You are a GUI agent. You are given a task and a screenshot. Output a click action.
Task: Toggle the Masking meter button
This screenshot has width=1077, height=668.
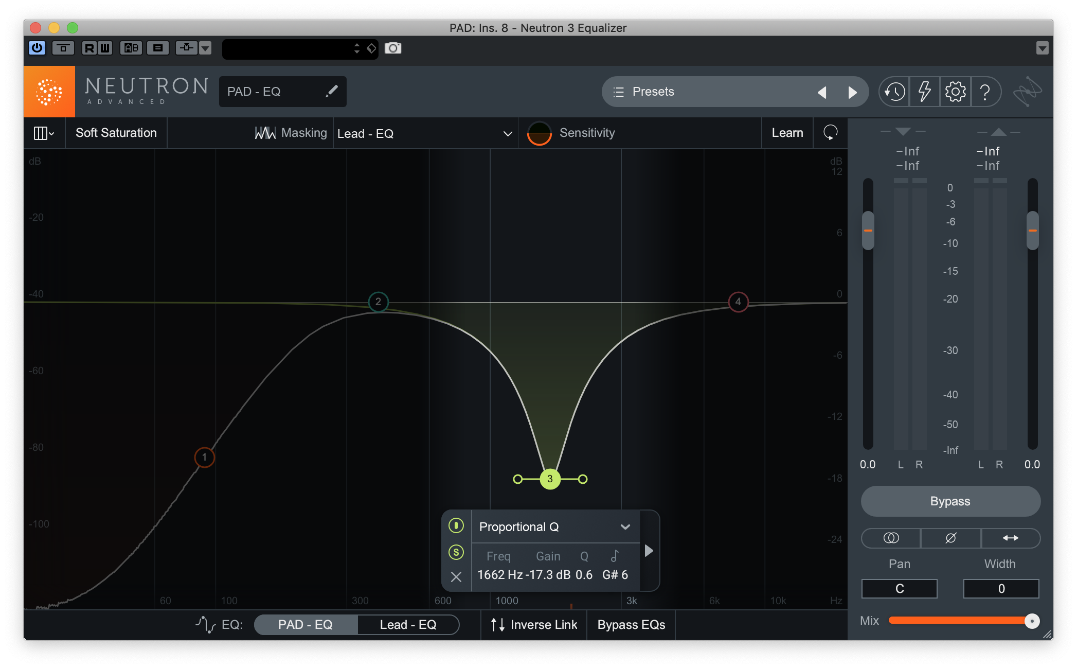291,133
